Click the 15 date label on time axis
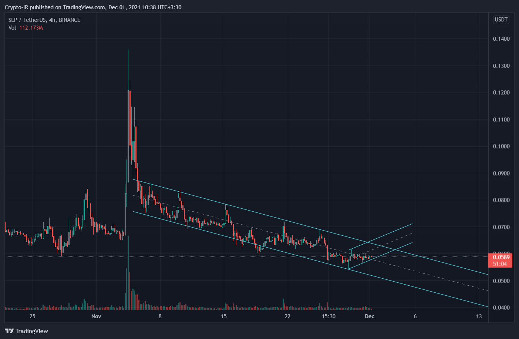Image resolution: width=519 pixels, height=339 pixels. [x=224, y=316]
